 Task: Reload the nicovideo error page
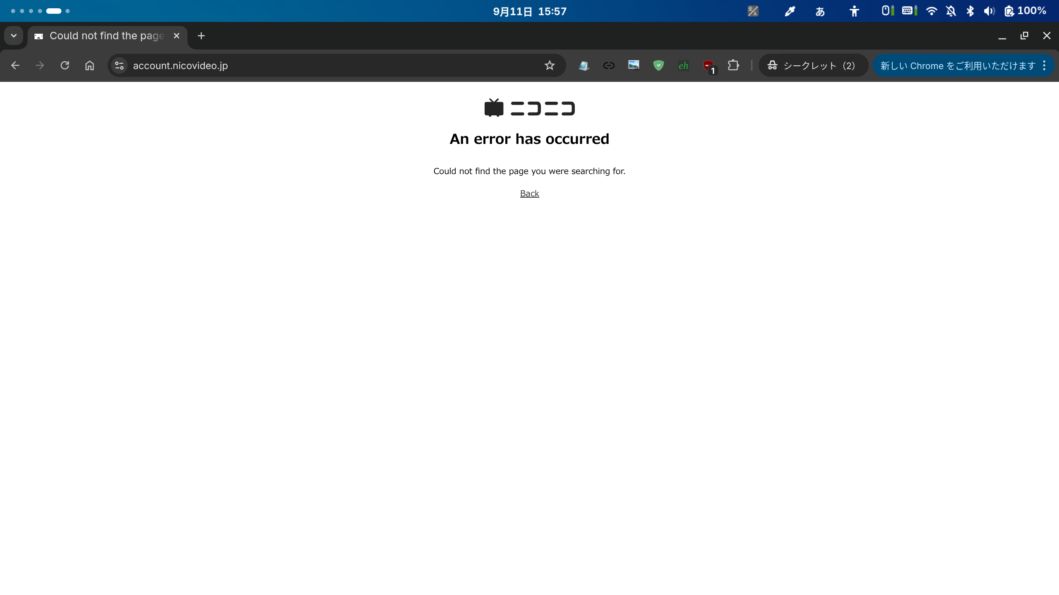coord(65,65)
